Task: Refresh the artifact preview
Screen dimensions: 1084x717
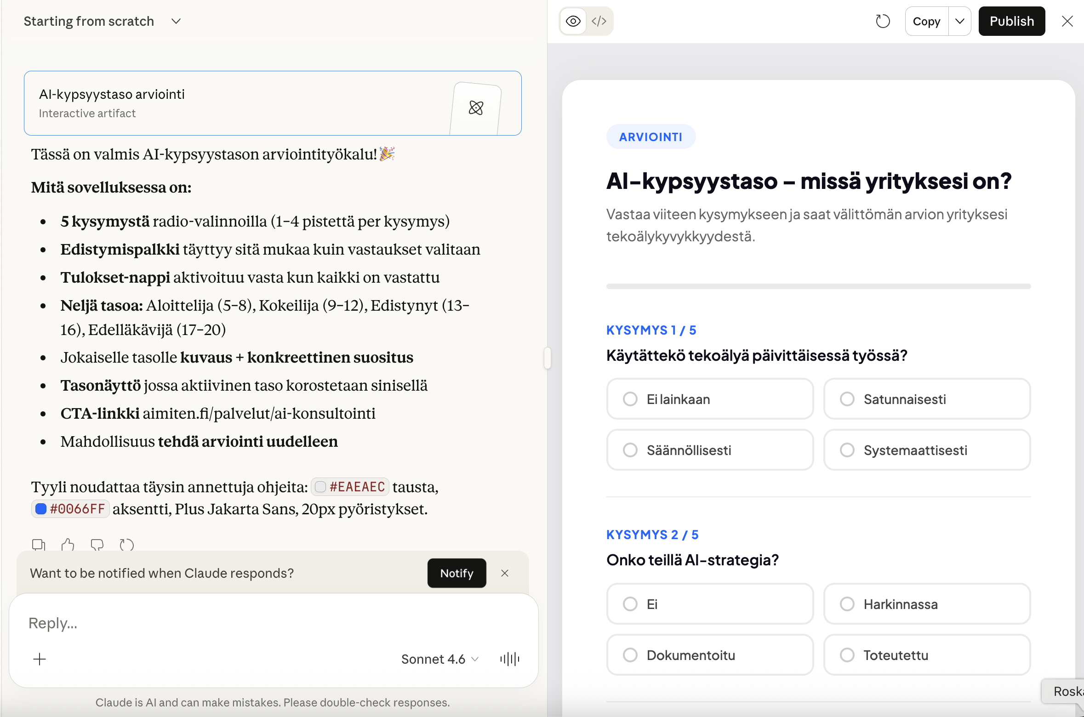Action: point(882,21)
